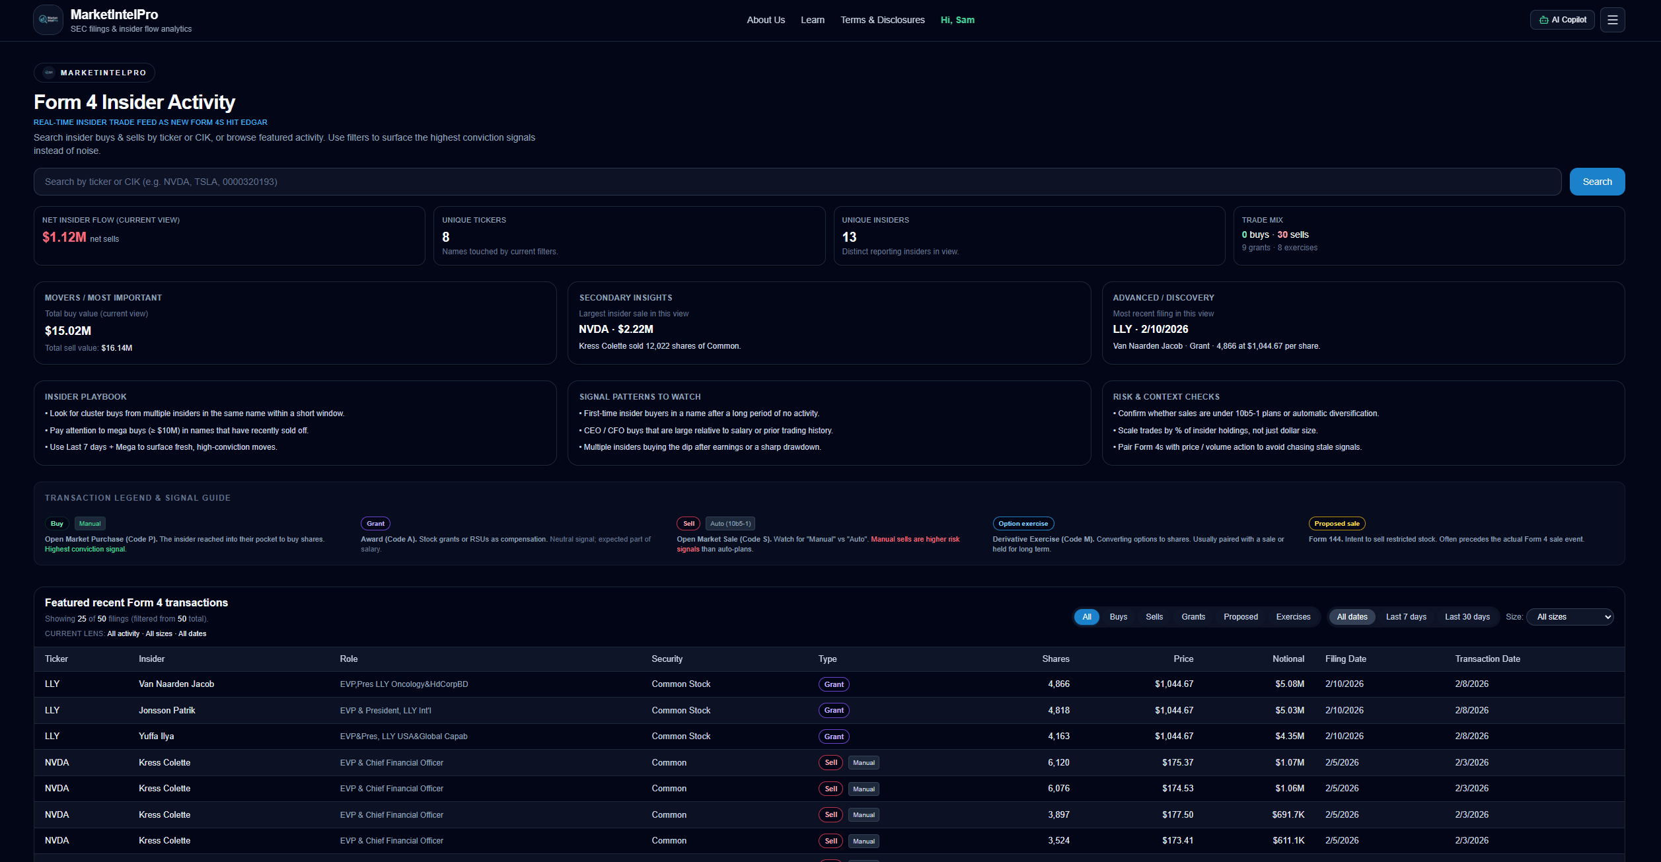Click the Grant badge in Jonsson Patrik row
Image resolution: width=1661 pixels, height=862 pixels.
[x=833, y=710]
